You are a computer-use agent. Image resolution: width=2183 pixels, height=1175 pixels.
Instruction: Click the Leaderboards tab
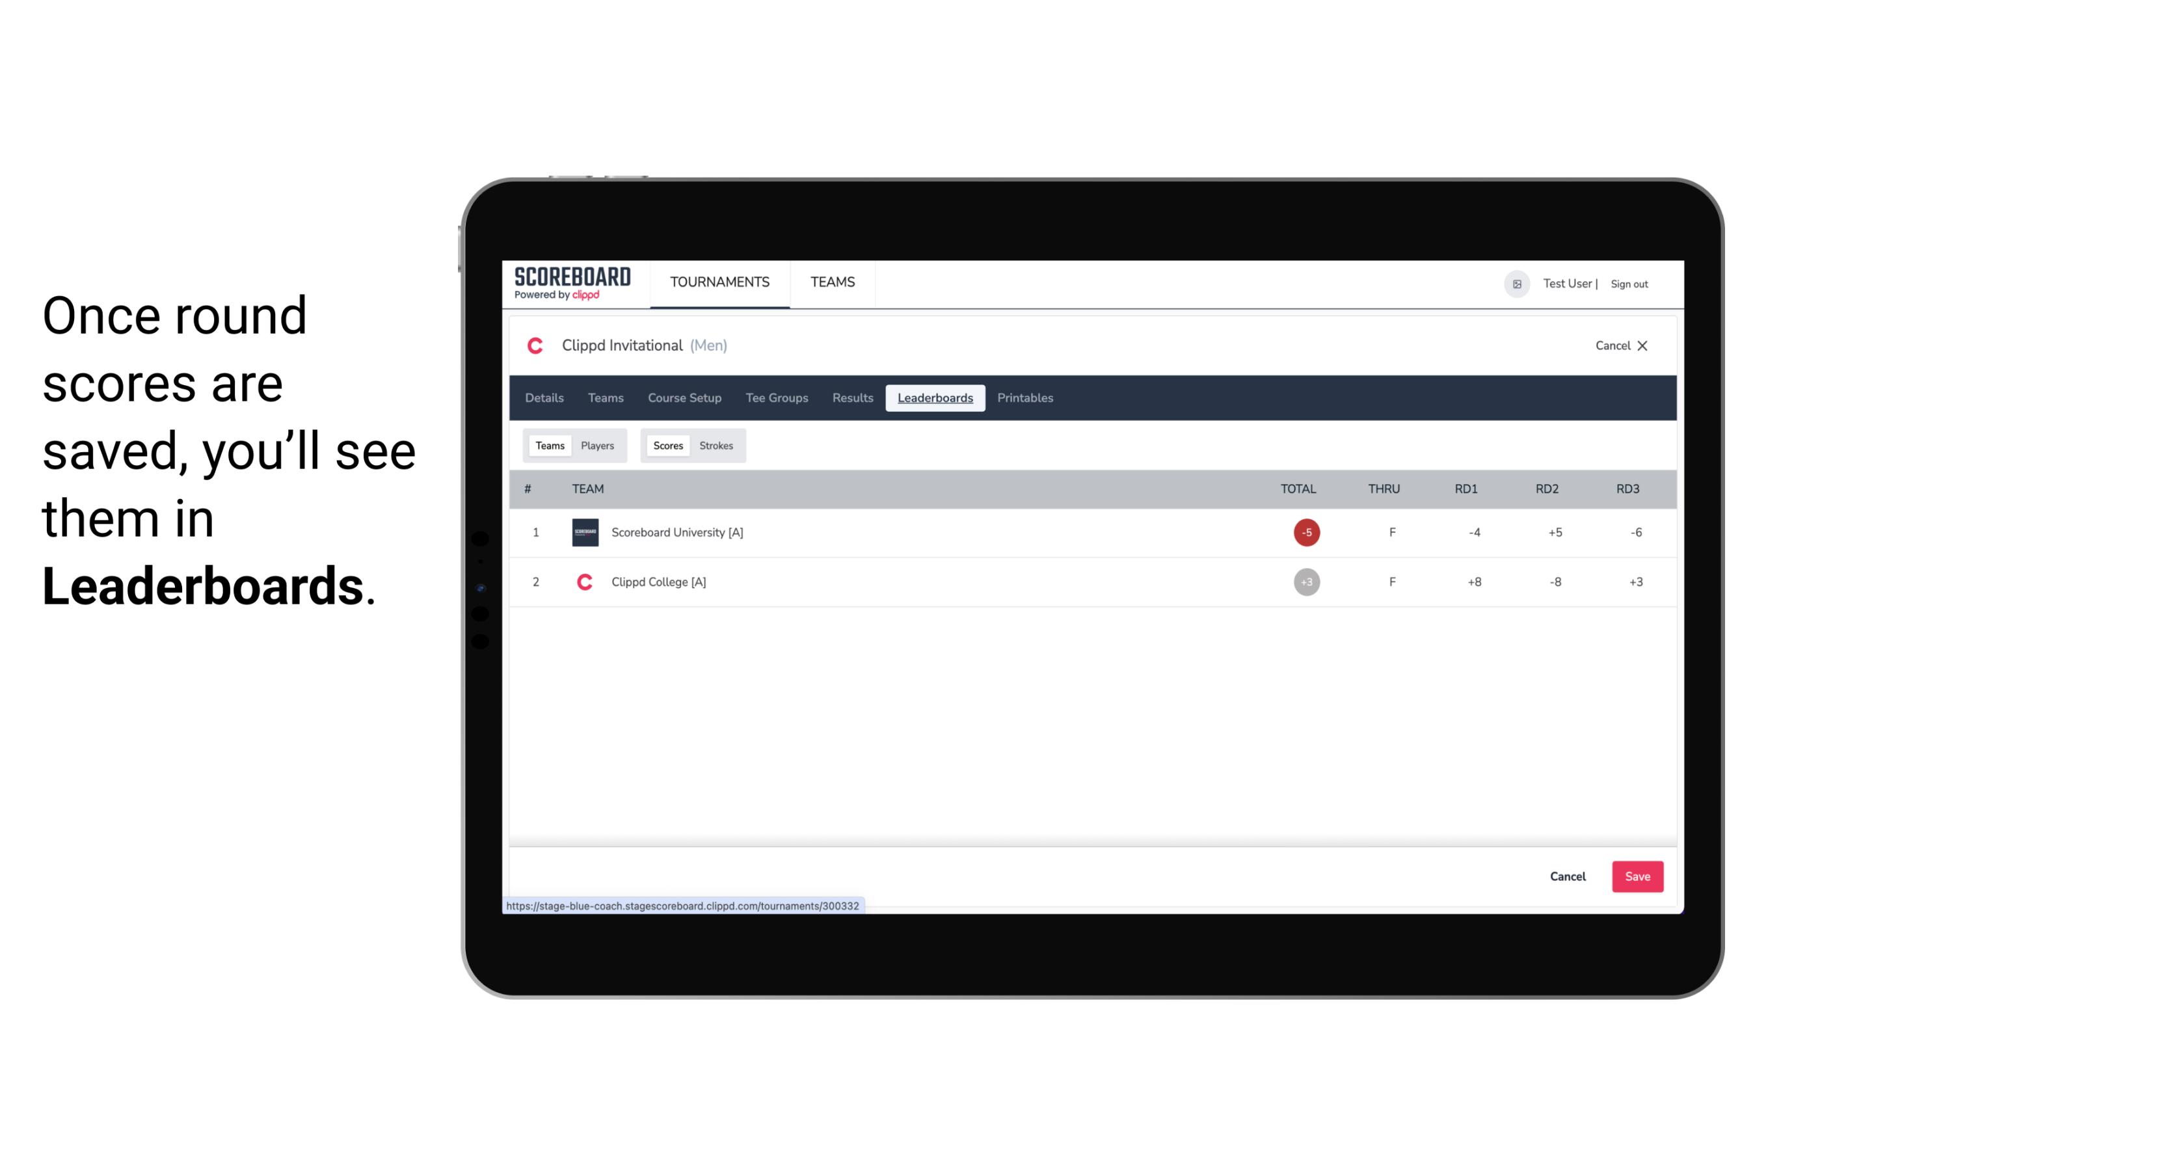[937, 398]
